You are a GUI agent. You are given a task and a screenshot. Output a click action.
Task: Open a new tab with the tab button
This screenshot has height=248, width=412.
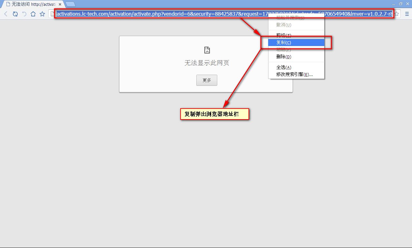click(70, 4)
